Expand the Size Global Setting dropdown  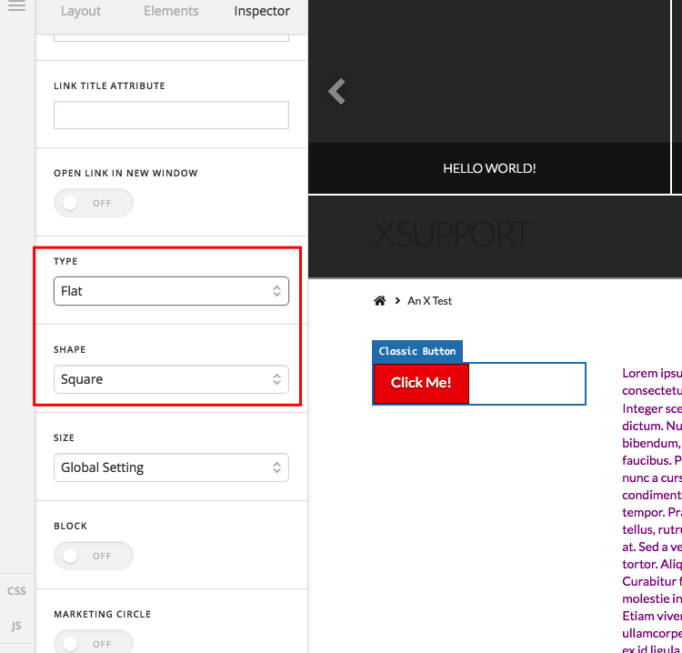(x=171, y=467)
